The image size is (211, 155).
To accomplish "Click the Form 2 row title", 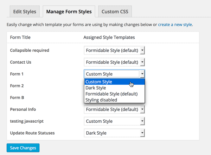I will point(17,86).
